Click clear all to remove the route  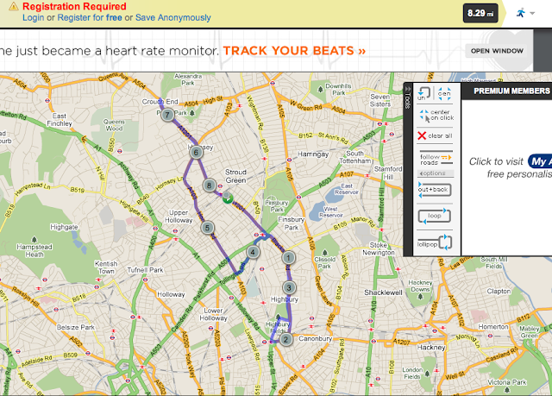coord(435,135)
